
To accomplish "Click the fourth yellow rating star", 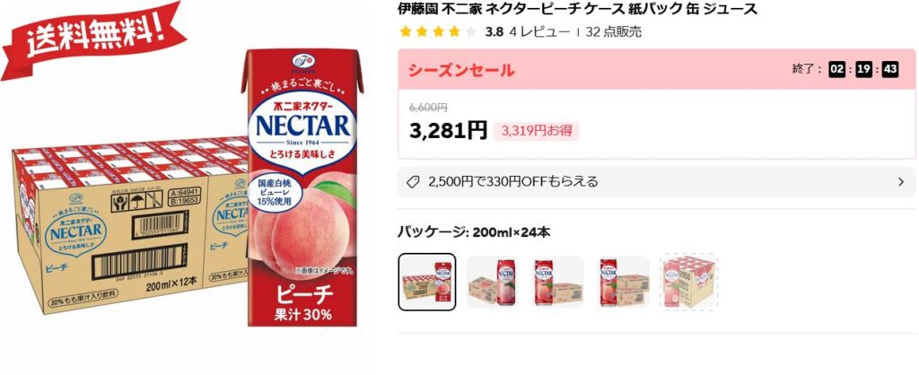I will coord(454,32).
